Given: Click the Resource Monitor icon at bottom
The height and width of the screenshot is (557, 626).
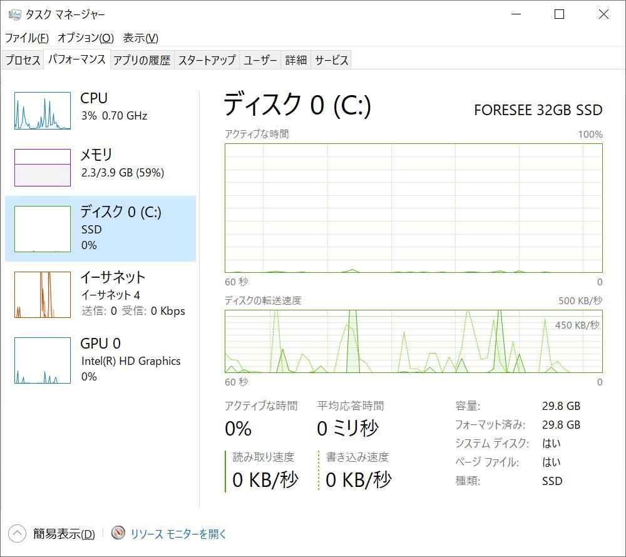Looking at the screenshot, I should (x=118, y=533).
